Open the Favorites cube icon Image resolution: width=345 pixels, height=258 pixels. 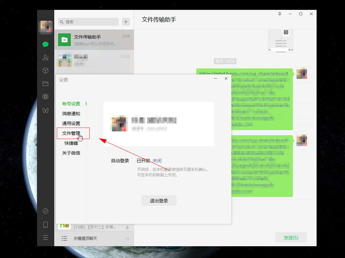45,70
